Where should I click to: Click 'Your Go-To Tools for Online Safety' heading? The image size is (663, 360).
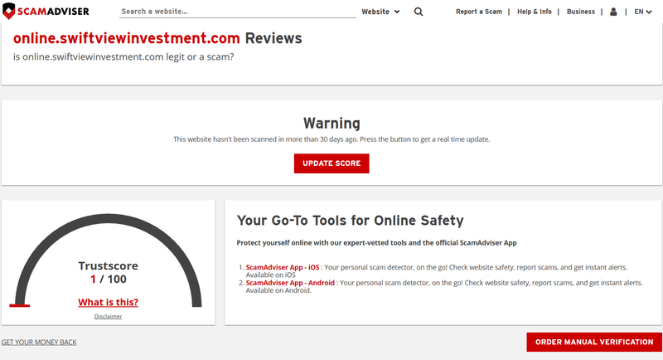pos(350,220)
